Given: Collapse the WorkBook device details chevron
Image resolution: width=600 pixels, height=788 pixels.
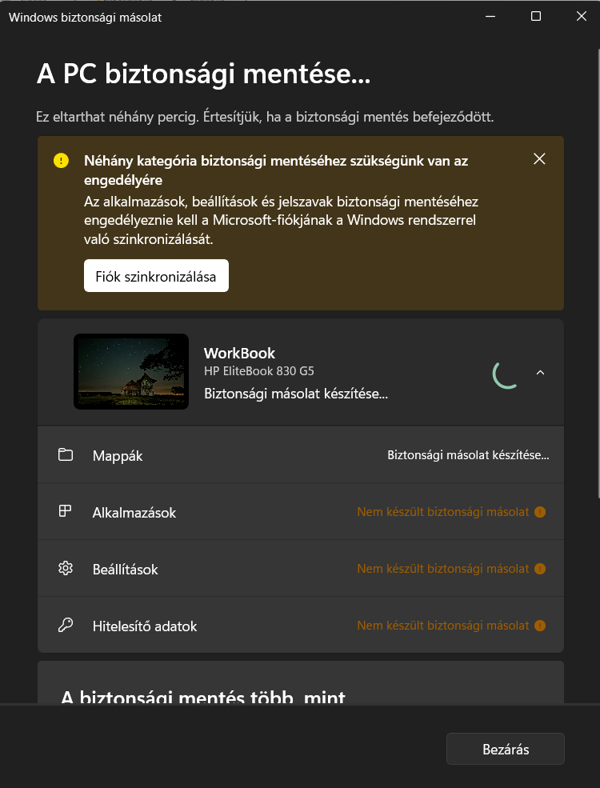Looking at the screenshot, I should coord(540,373).
